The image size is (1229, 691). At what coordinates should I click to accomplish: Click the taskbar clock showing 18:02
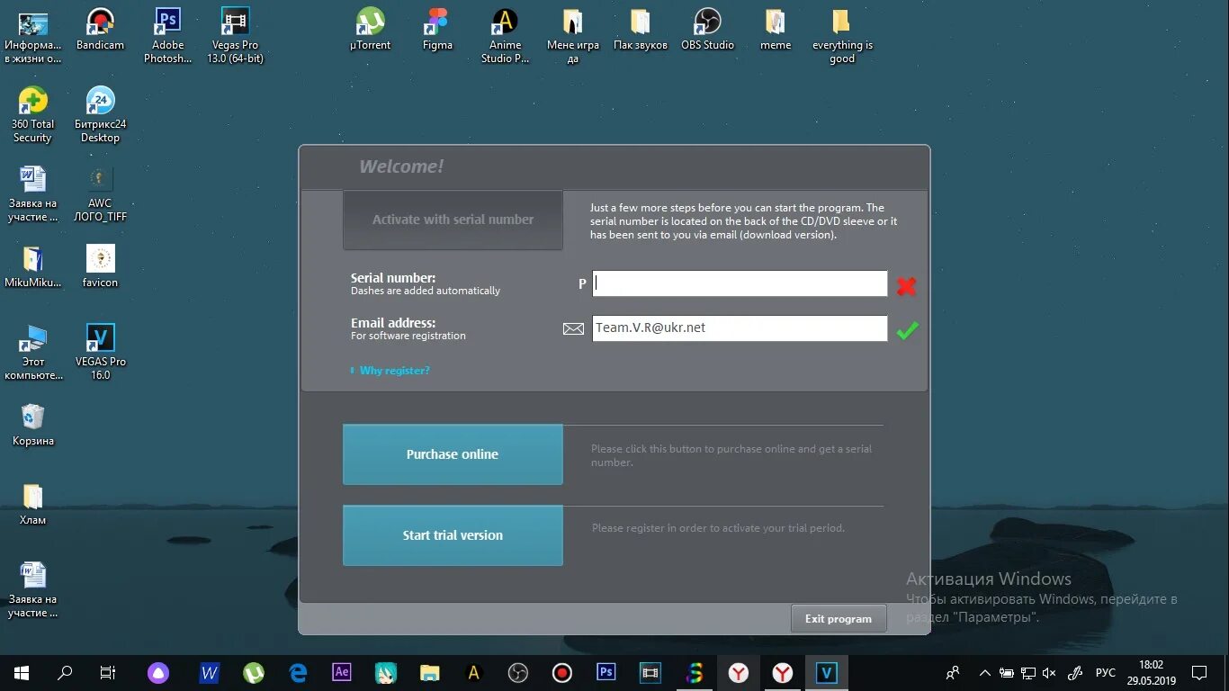(1151, 672)
